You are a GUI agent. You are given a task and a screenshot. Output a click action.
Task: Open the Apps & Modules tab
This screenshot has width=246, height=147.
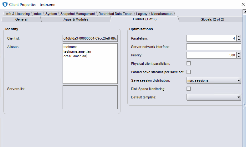[x=76, y=19]
